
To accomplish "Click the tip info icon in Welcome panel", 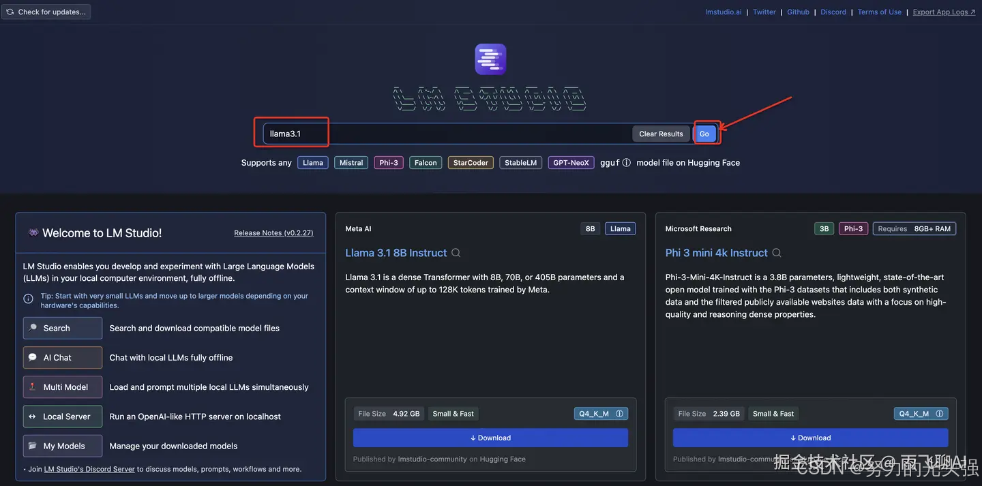I will (29, 299).
